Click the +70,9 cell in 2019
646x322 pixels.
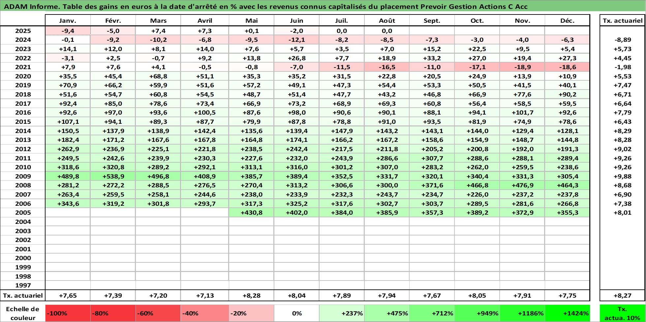tap(68, 85)
